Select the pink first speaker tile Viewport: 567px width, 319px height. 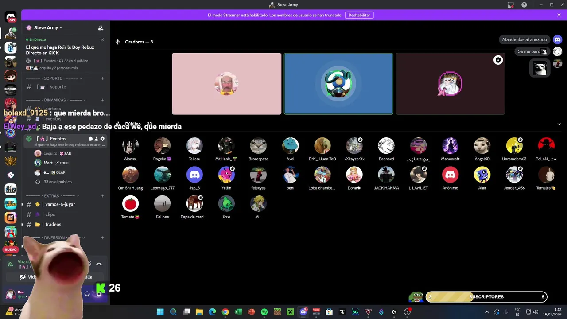226,84
